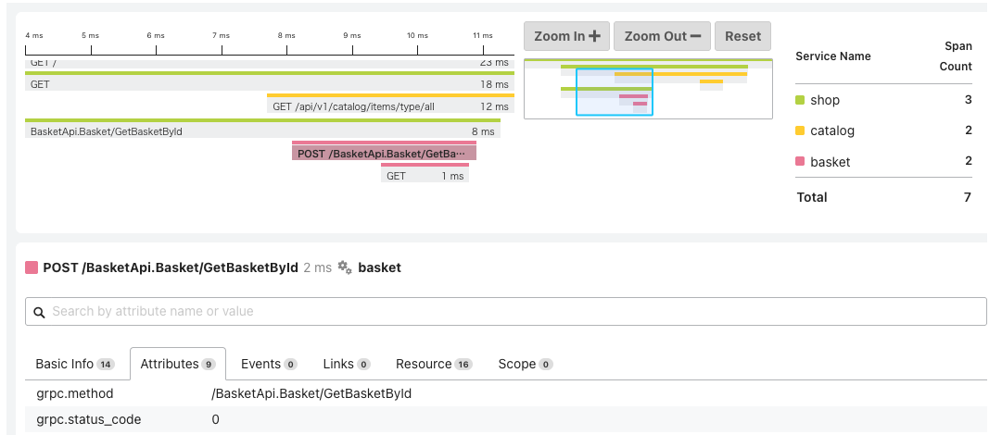Select the POST GetBasketById span bar
Viewport: 1002px width, 435px height.
(x=384, y=153)
